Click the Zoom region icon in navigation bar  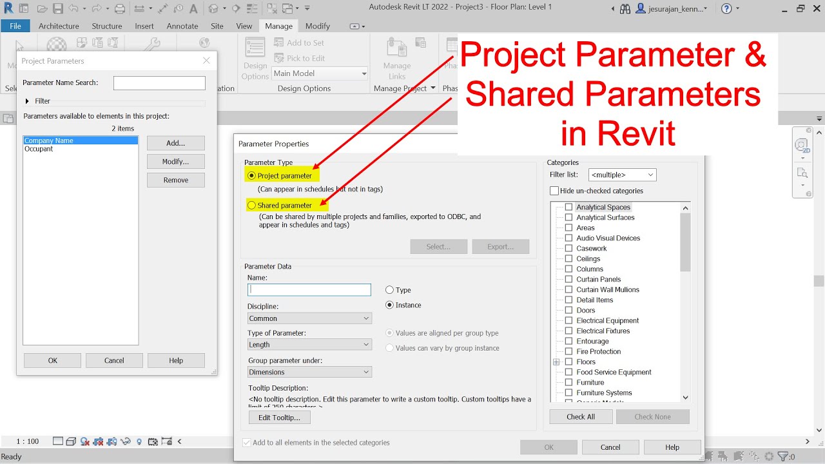point(802,173)
